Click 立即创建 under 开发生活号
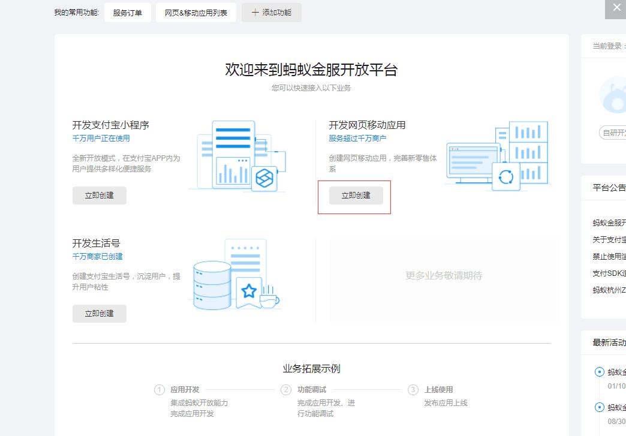 pyautogui.click(x=99, y=313)
